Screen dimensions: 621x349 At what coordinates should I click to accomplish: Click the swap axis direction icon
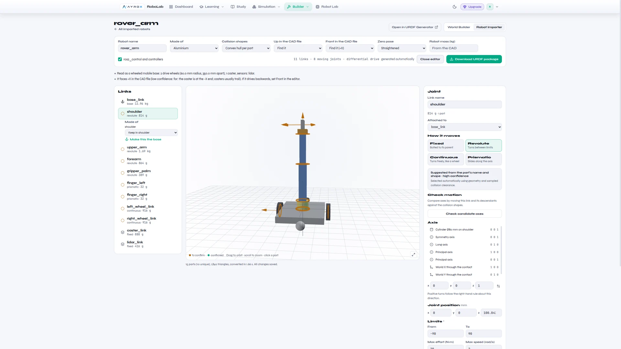click(498, 286)
